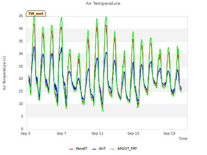Click the Sep 7 x-axis tick label
The image size is (207, 155).
(61, 133)
